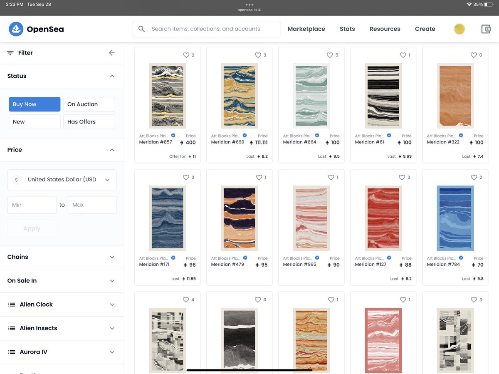Like Meridian #61 via heart icon

click(x=403, y=55)
